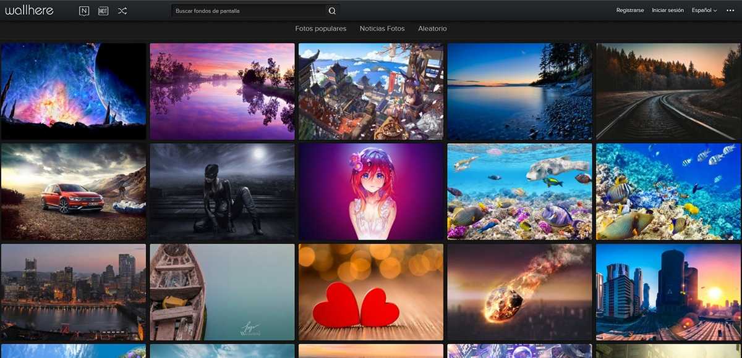Click the Iniciar sesión link
742x358 pixels.
click(x=668, y=10)
